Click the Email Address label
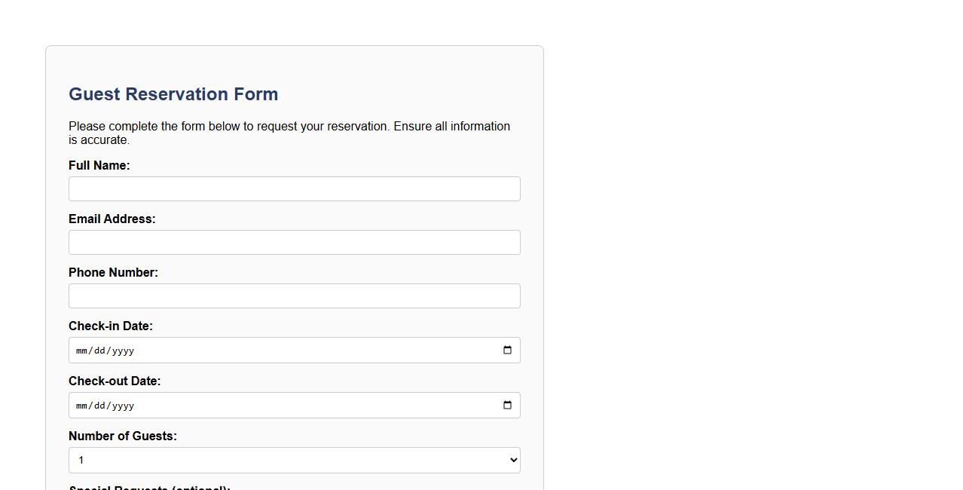This screenshot has width=963, height=490. [x=112, y=219]
